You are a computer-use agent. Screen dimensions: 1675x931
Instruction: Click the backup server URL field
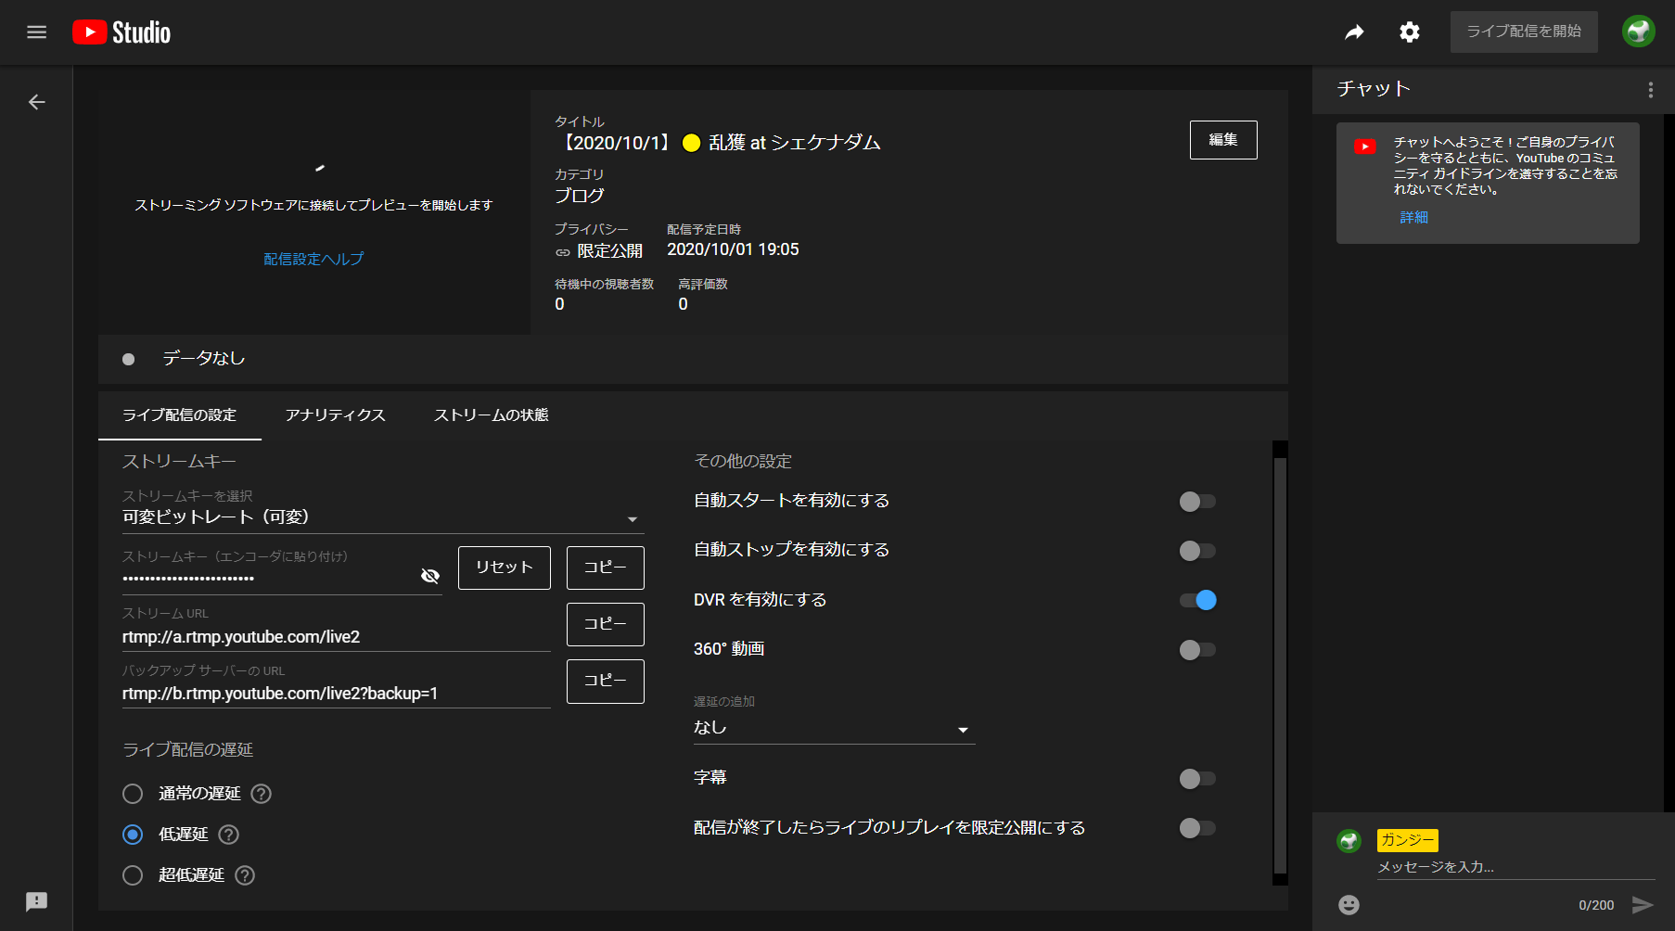[337, 694]
